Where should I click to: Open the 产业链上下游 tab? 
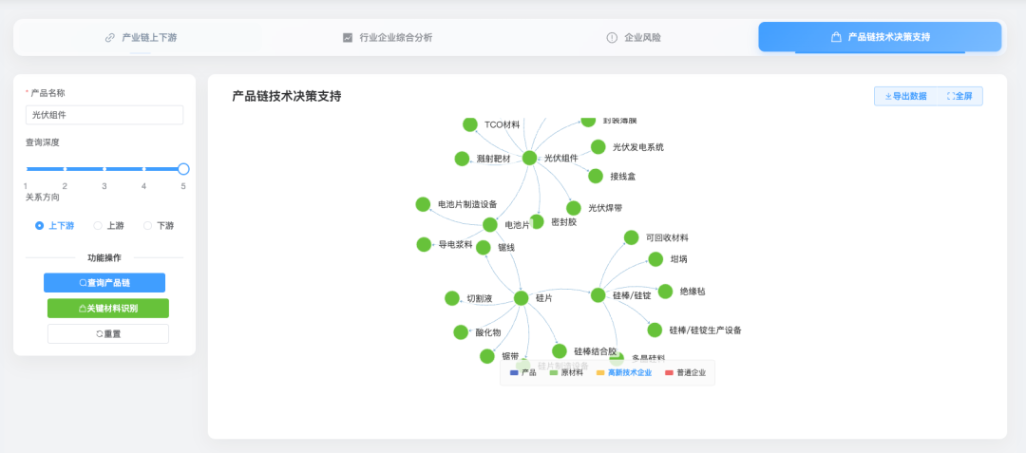141,37
